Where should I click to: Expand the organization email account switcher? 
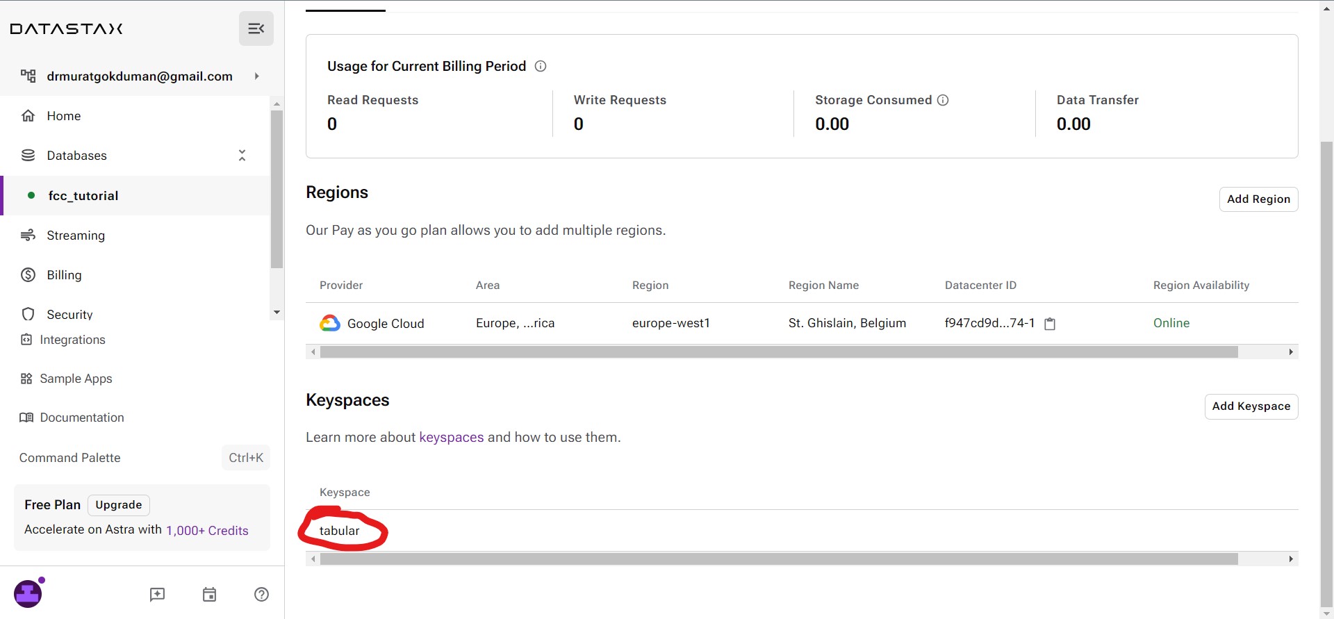tap(256, 76)
